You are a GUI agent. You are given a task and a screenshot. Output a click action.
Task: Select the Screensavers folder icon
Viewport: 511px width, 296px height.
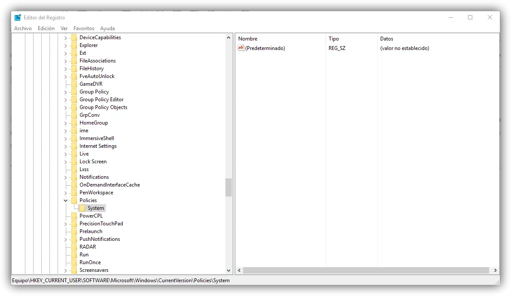(74, 270)
